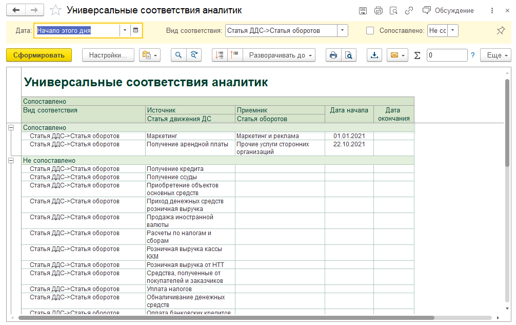Click the Сформировать button
The width and height of the screenshot is (516, 325).
pyautogui.click(x=39, y=55)
